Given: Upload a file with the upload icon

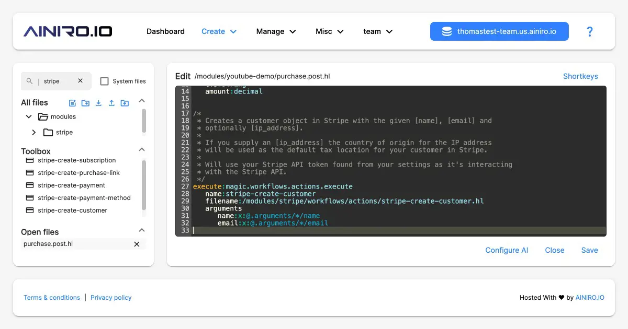Looking at the screenshot, I should pos(111,103).
